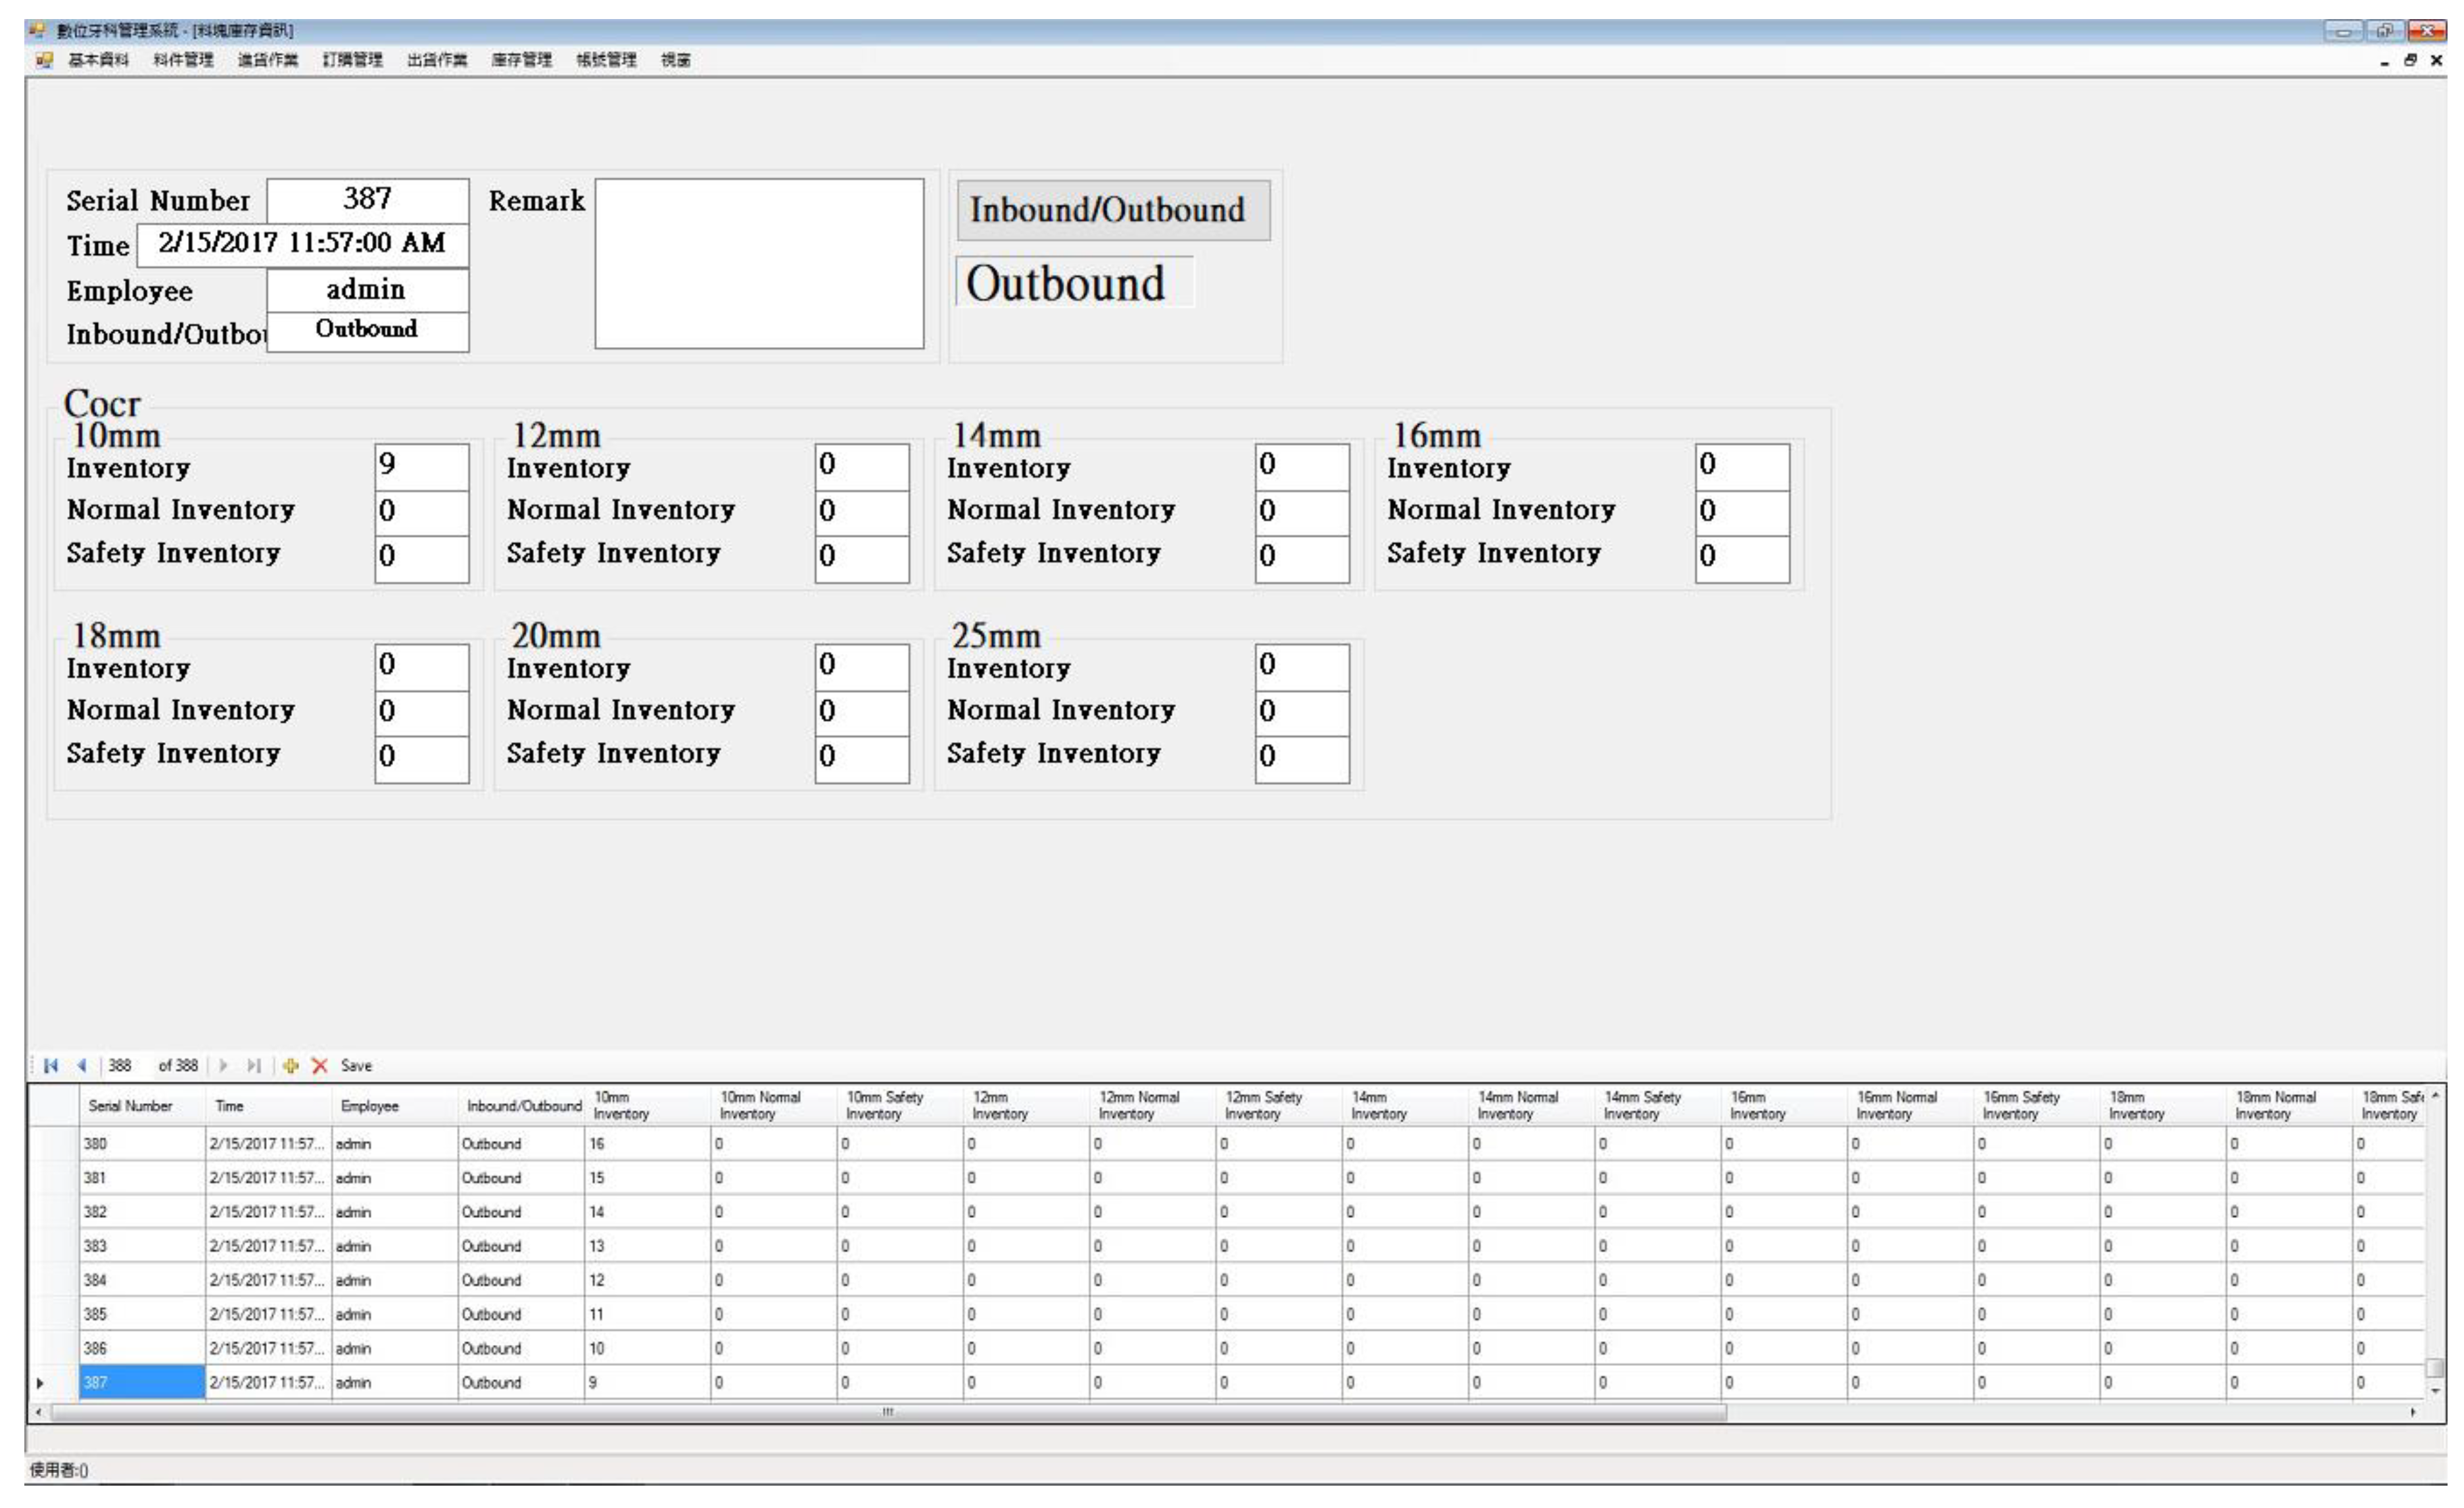Click the 10mm Inventory field showing 9
Screen dimensions: 2464x1508
point(421,465)
